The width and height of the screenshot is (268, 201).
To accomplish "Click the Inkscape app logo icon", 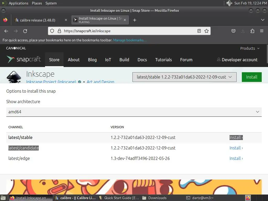I will coord(14,77).
